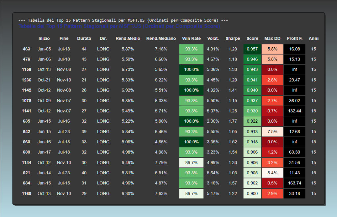This screenshot has height=217, width=337.
Task: Click the inf Profit F. cell in row 1158
Action: point(295,70)
